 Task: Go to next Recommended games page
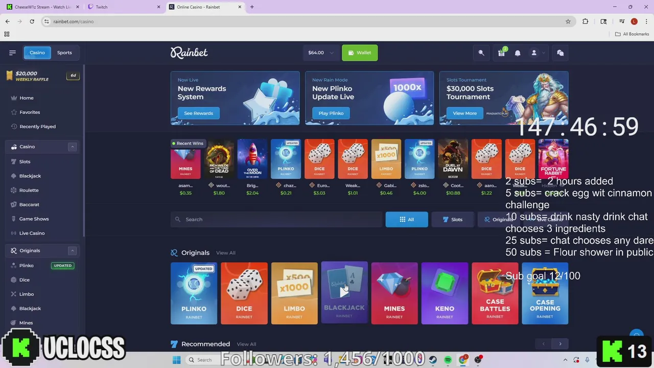tap(560, 344)
